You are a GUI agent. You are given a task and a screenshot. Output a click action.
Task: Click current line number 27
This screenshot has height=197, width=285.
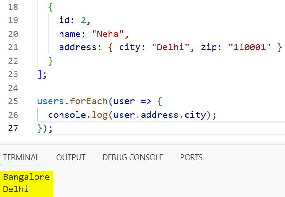13,128
